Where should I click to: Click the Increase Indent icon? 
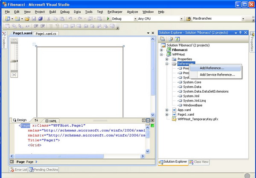click(43, 26)
